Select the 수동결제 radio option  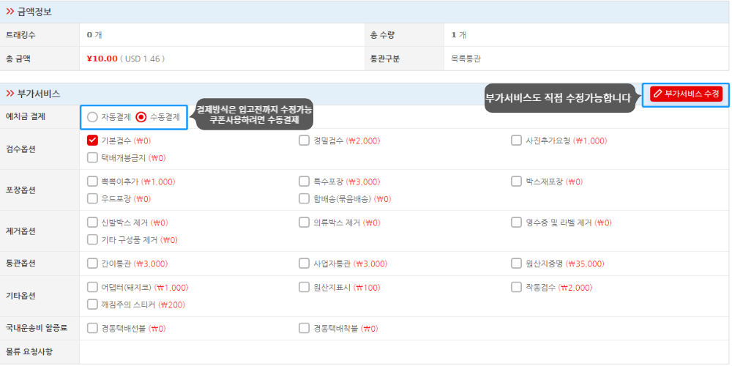[x=141, y=117]
